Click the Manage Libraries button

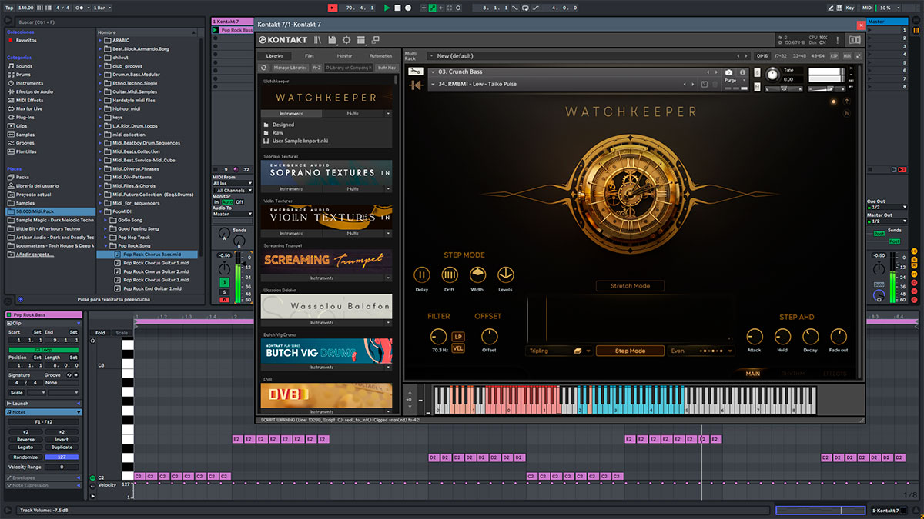[291, 68]
